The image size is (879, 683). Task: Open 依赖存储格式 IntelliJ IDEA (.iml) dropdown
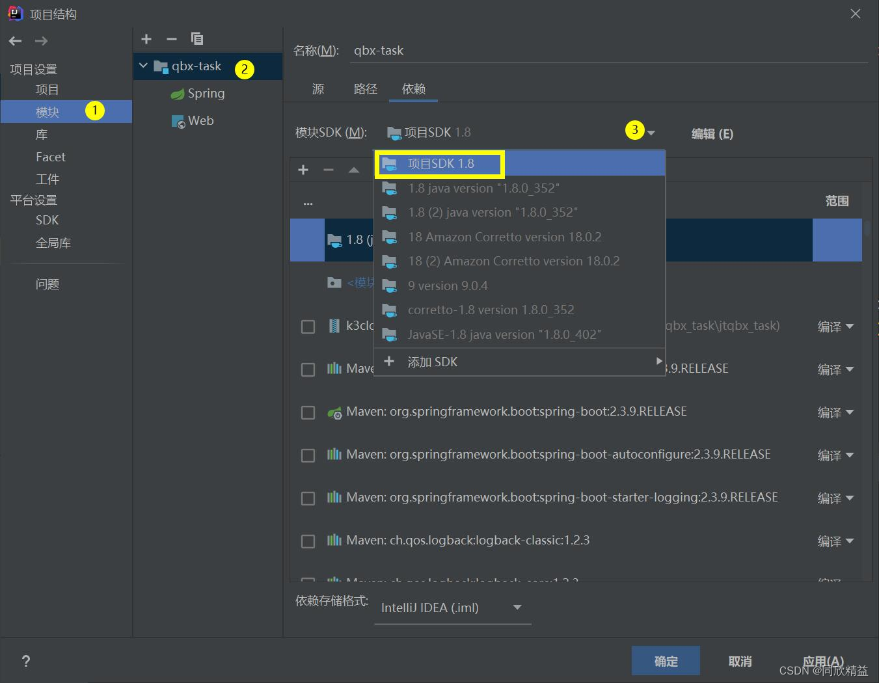click(x=453, y=608)
